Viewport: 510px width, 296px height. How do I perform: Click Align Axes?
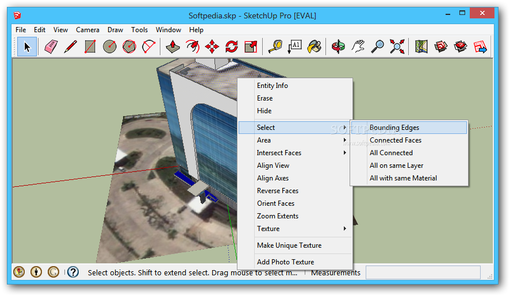coord(296,178)
